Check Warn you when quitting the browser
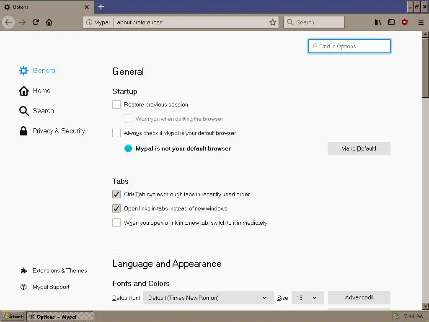 (x=128, y=119)
